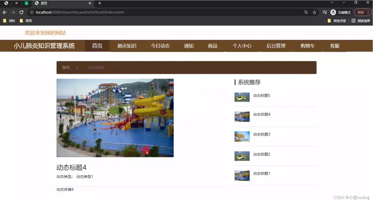Open the 通知 navigation item
This screenshot has height=202, width=373.
click(189, 46)
